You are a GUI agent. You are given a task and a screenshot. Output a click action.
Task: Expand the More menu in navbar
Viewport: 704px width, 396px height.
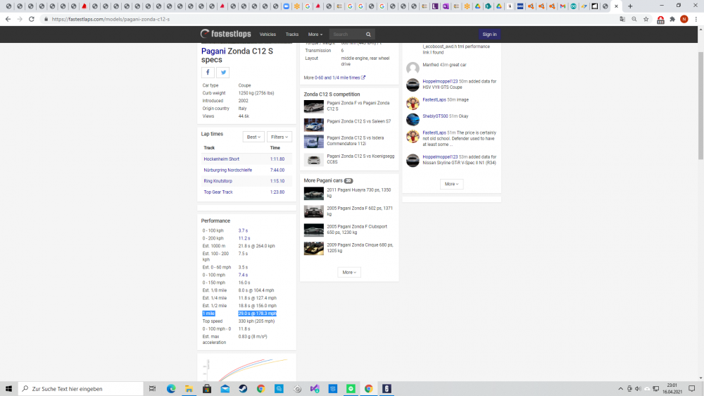315,35
